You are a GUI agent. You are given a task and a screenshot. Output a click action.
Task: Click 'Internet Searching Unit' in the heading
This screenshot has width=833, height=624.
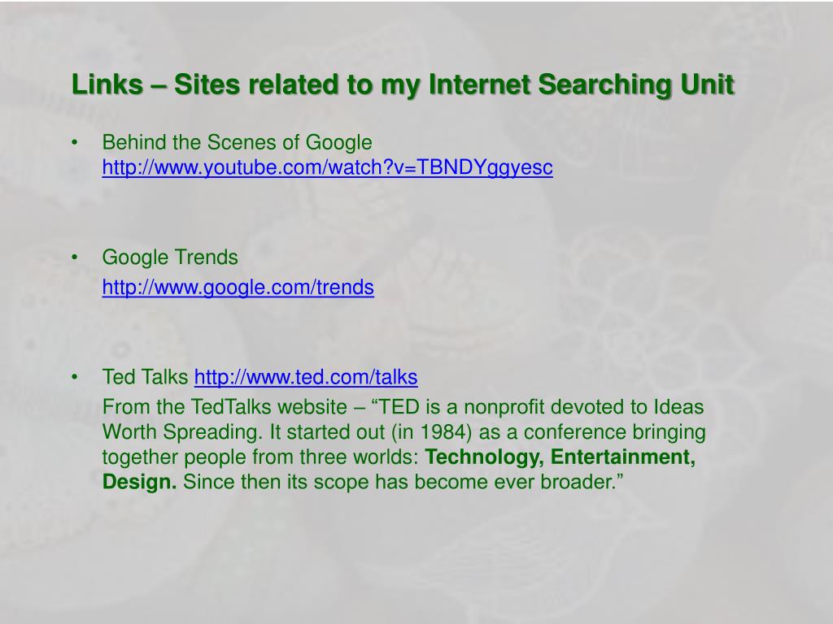[581, 84]
